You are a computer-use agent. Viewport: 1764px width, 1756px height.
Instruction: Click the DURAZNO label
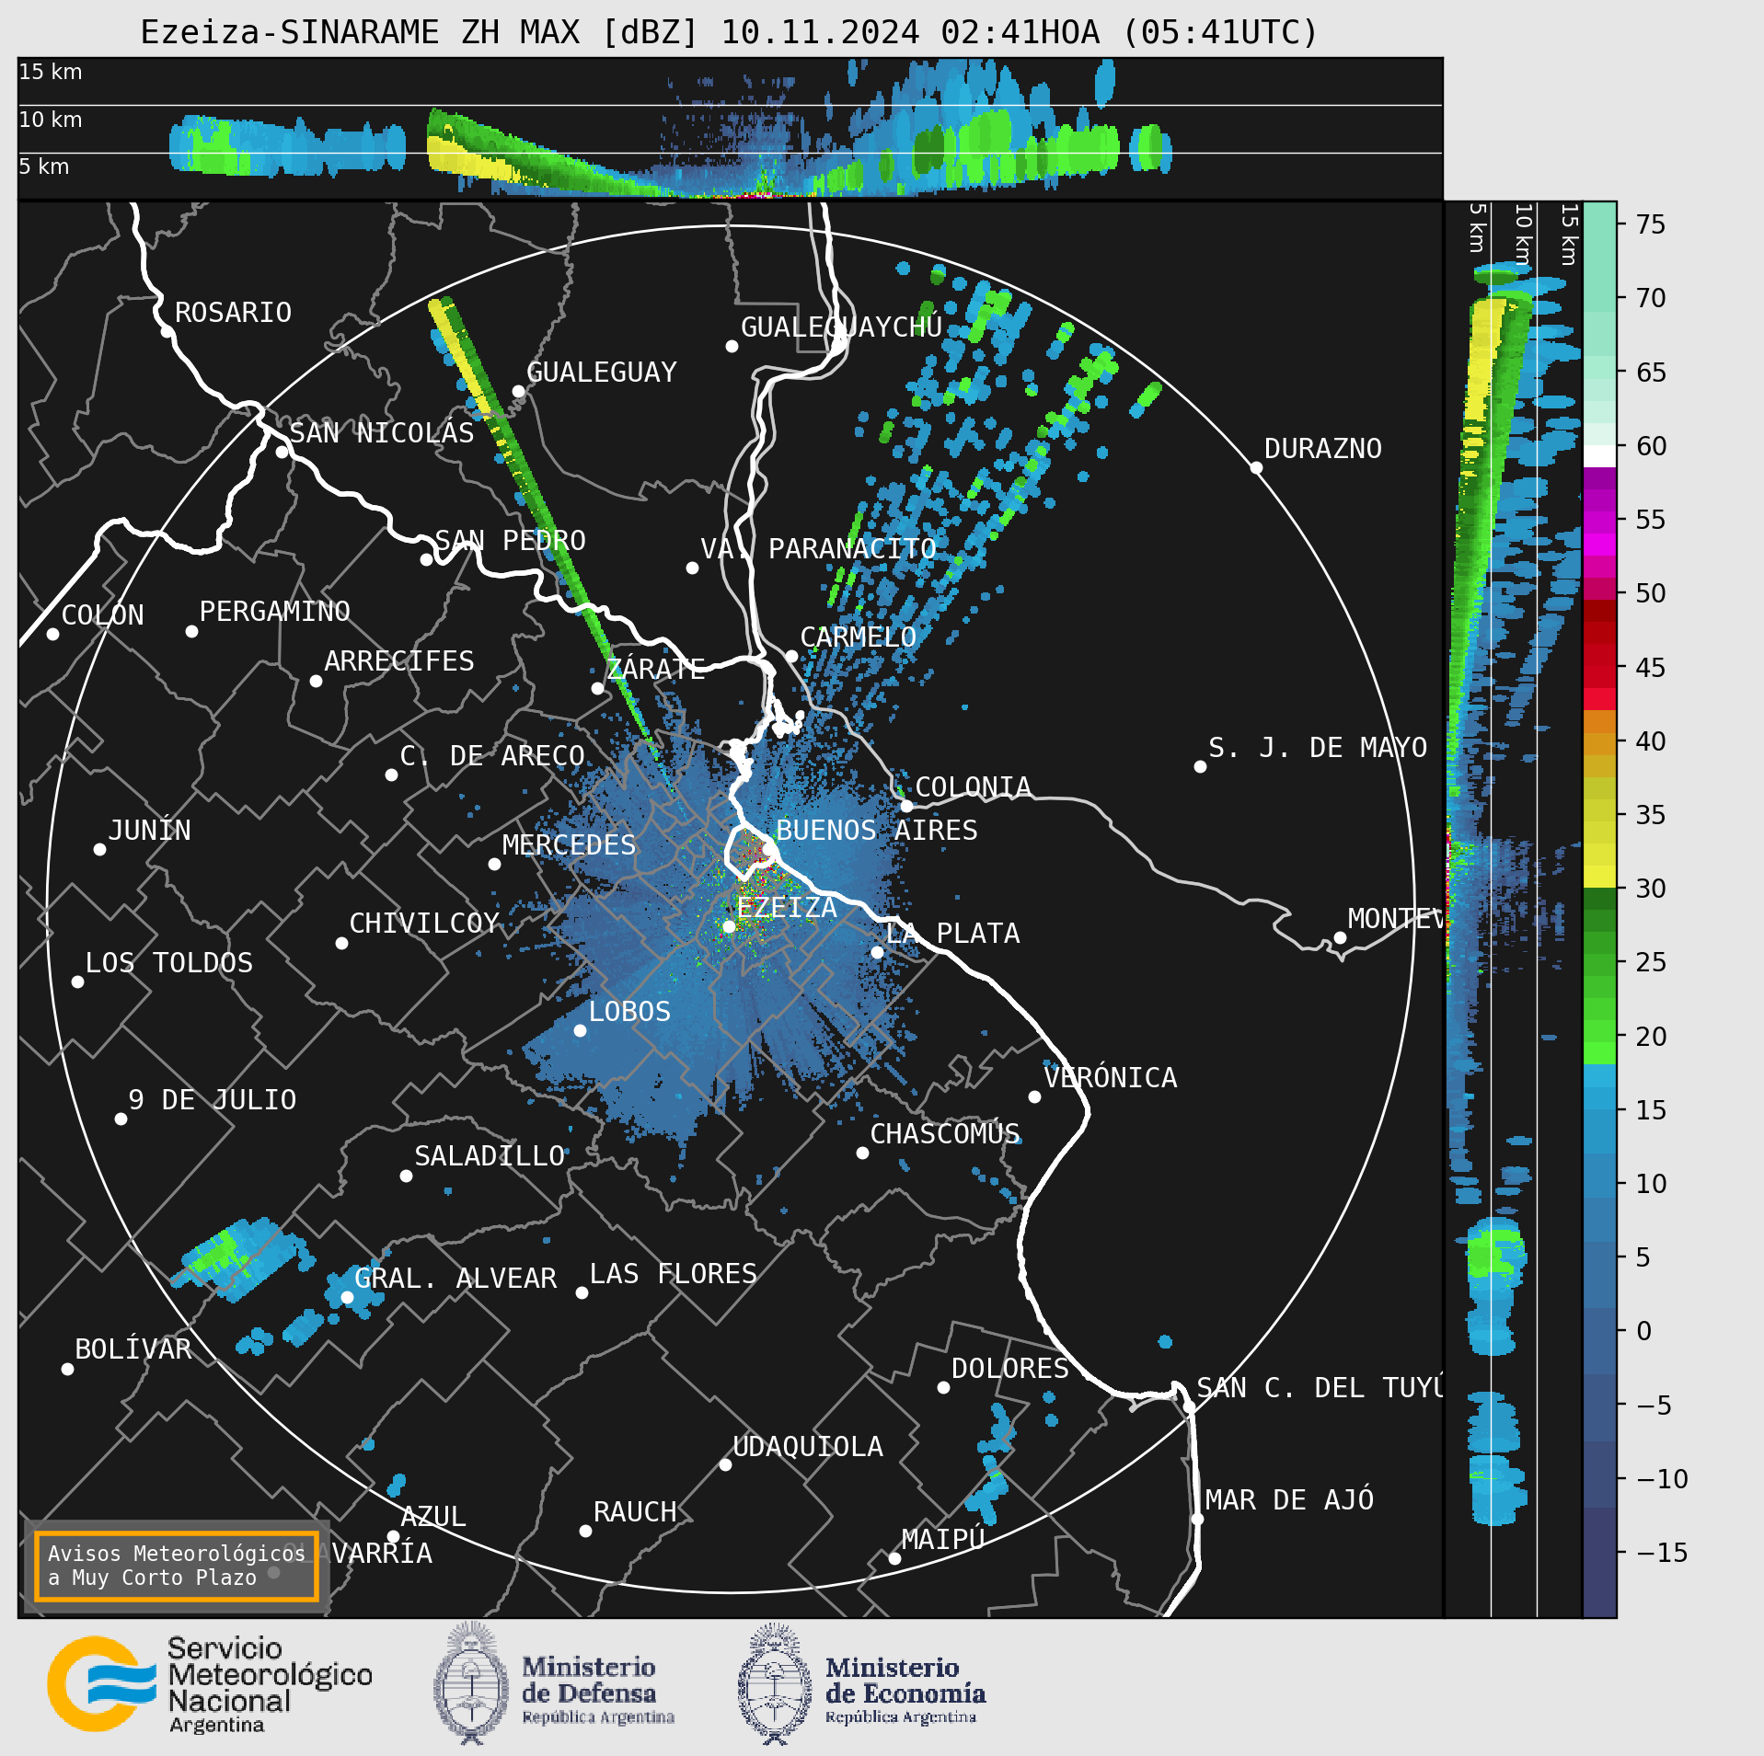point(1322,449)
